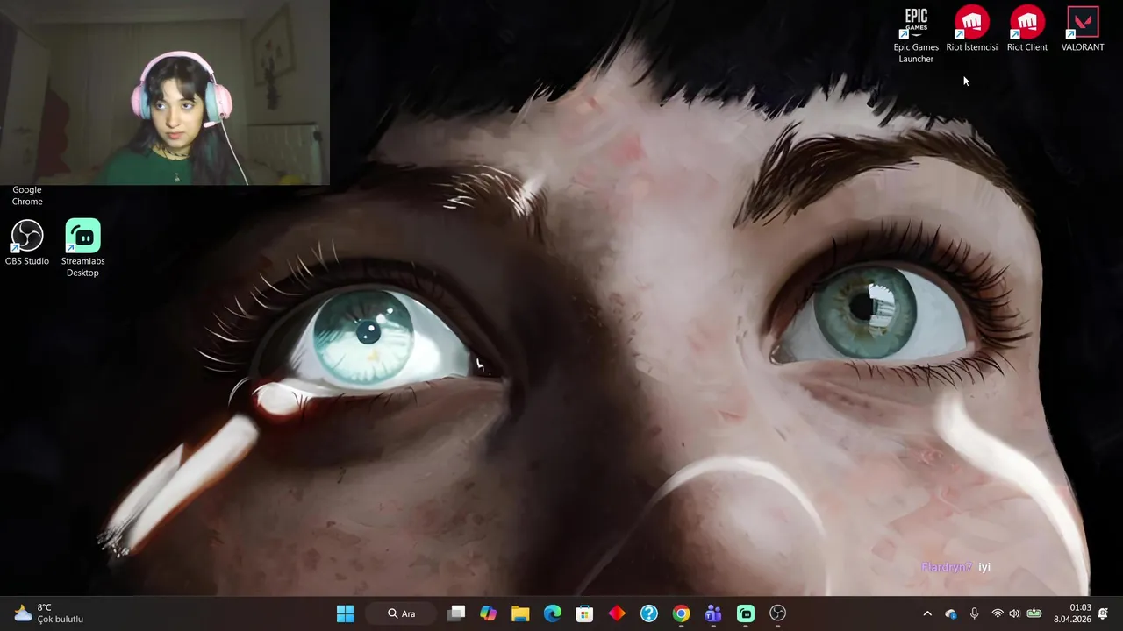The image size is (1123, 631).
Task: Select the OBS Studio desktop icon
Action: (x=27, y=243)
